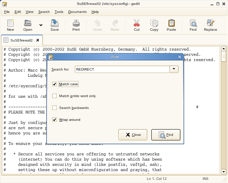Open the Tools menu

click(59, 12)
